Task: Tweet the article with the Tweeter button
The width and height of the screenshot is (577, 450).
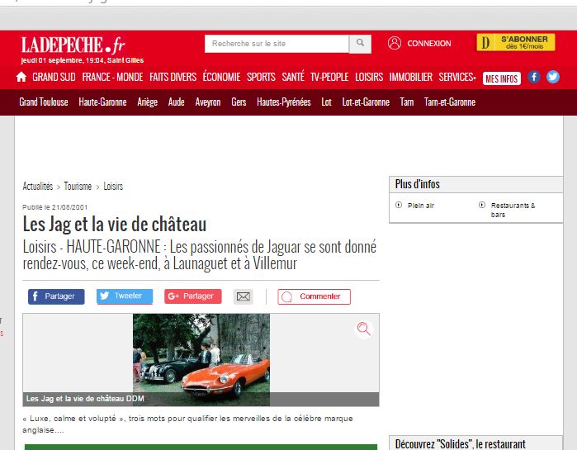Action: point(125,296)
